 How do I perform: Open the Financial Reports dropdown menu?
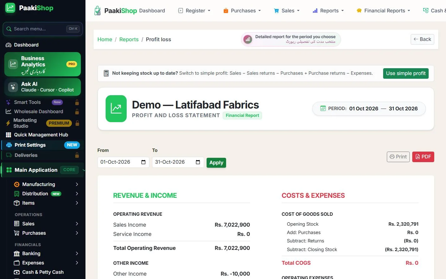pos(383,11)
